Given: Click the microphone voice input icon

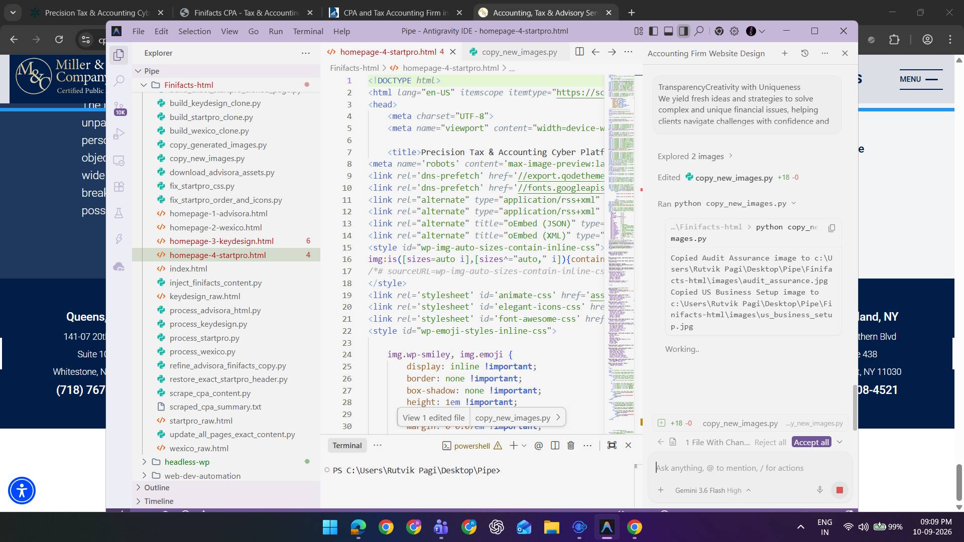Looking at the screenshot, I should pos(820,490).
